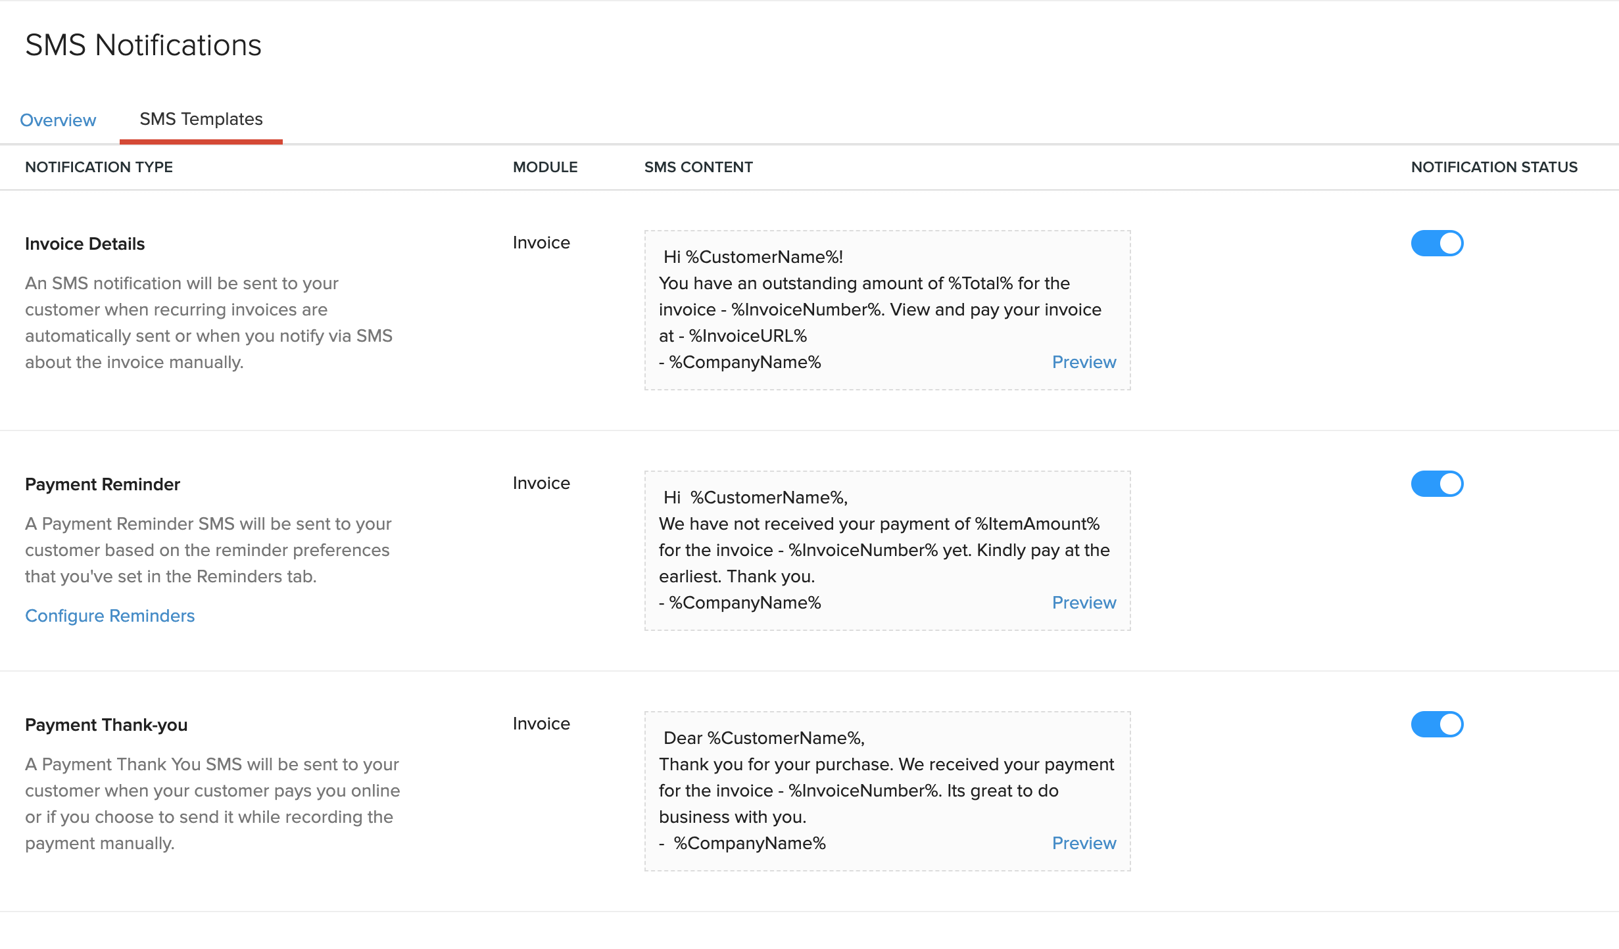The height and width of the screenshot is (949, 1619).
Task: Click the Payment Reminder notification title
Action: 103,484
